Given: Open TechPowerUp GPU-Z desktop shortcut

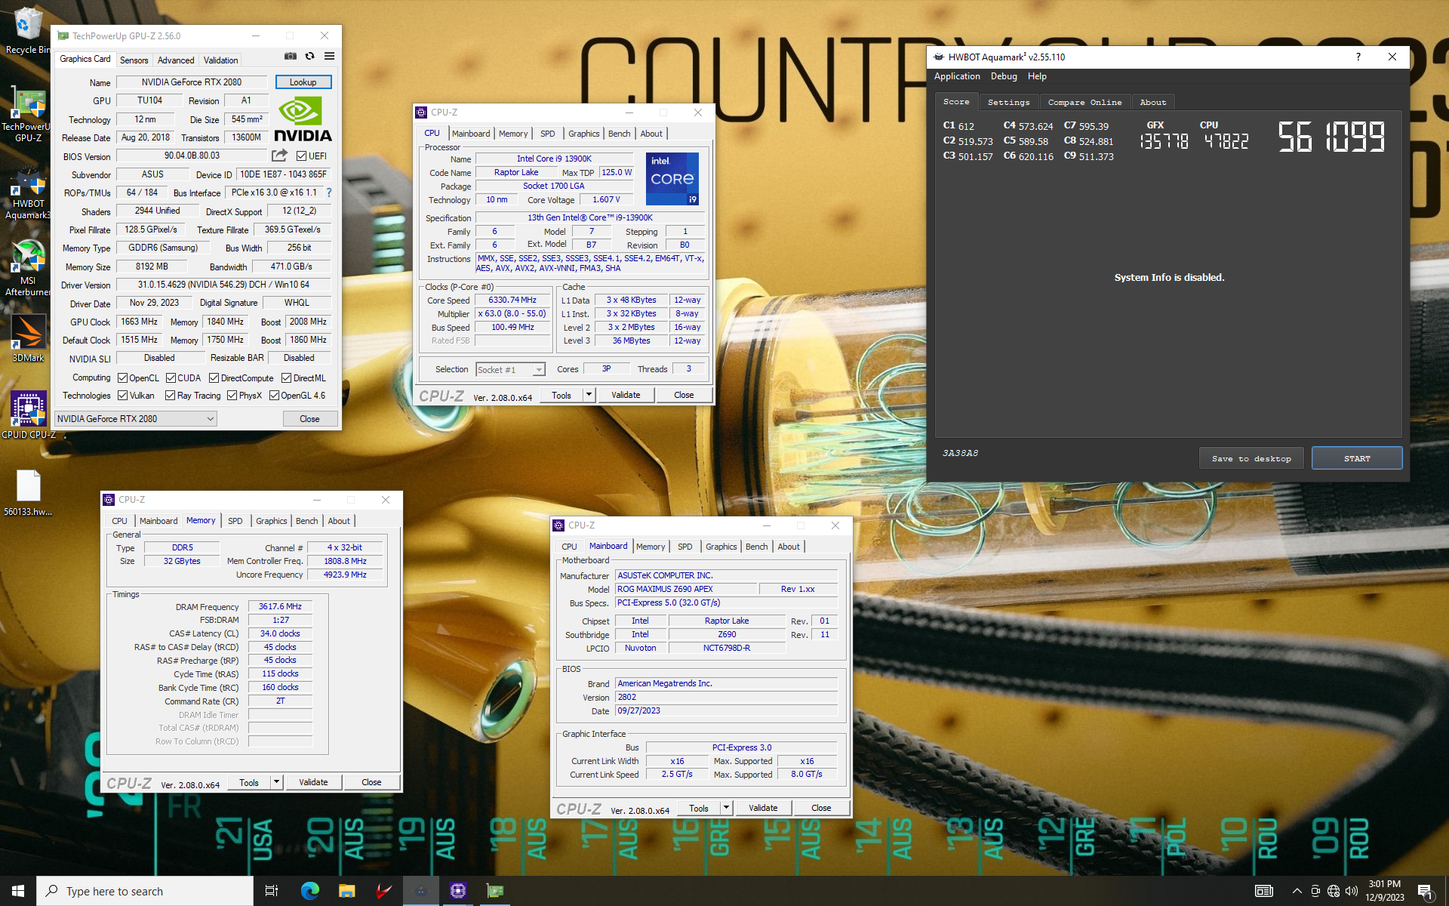Looking at the screenshot, I should tap(27, 116).
